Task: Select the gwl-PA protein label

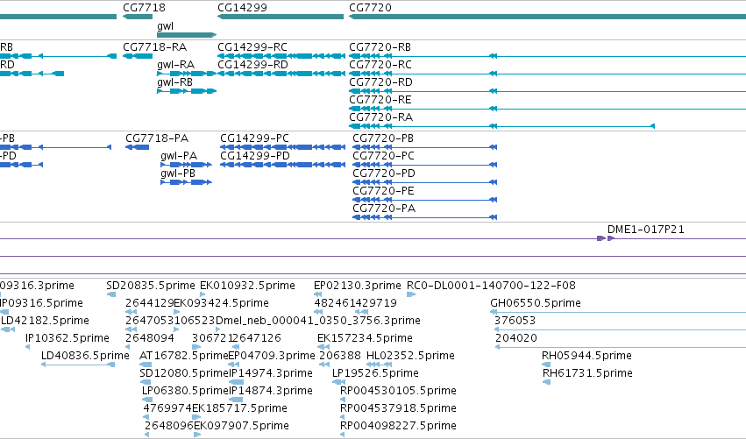Action: click(179, 156)
